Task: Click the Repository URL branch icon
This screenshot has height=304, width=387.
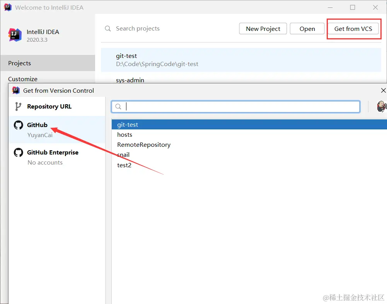Action: pos(18,107)
